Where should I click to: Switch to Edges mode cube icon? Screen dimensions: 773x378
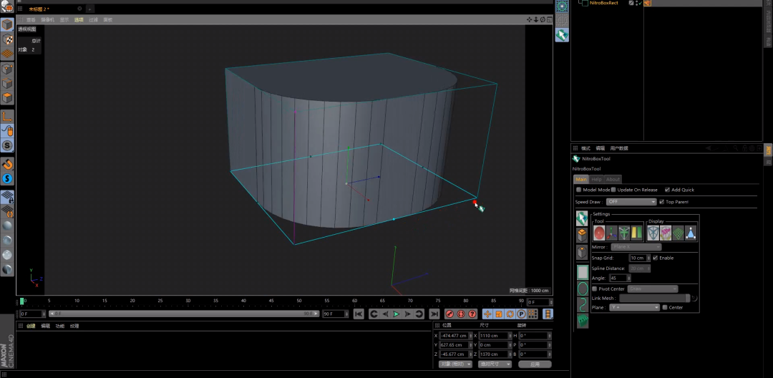(7, 83)
